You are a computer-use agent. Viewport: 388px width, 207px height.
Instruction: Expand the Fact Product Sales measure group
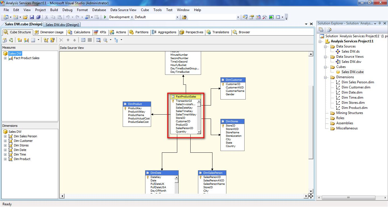[5, 58]
